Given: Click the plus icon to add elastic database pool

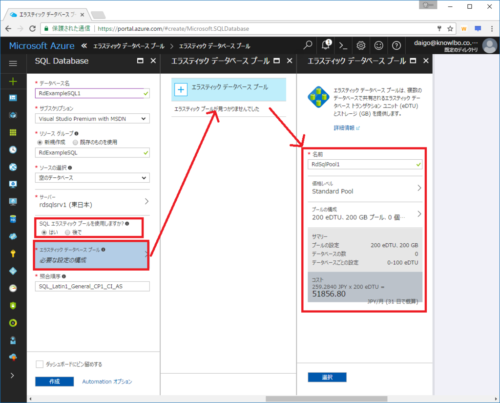Looking at the screenshot, I should click(x=181, y=90).
